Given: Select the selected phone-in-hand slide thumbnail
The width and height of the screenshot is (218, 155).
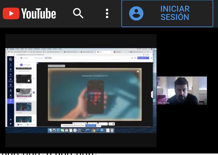Looking at the screenshot, I should click(x=24, y=107).
